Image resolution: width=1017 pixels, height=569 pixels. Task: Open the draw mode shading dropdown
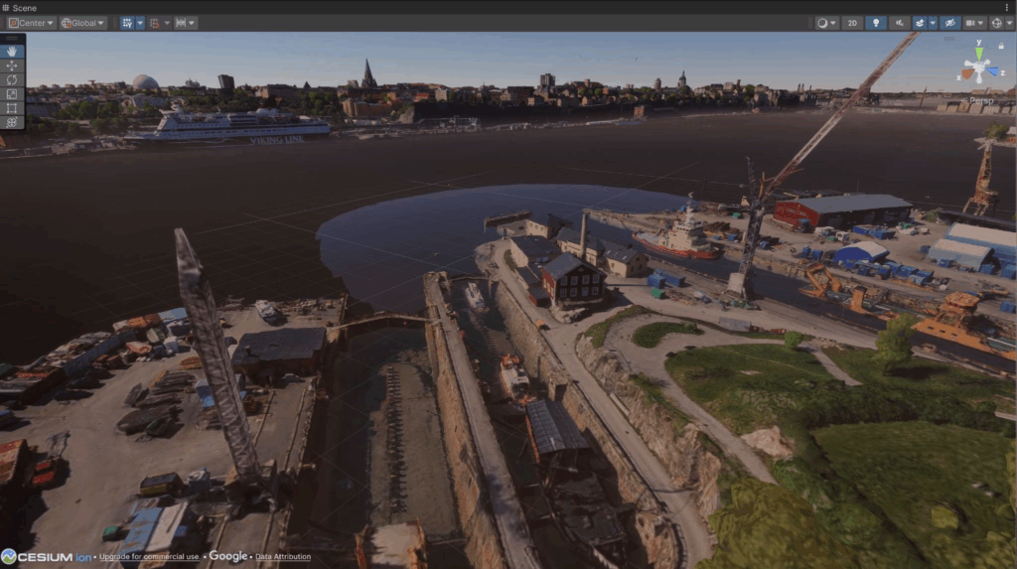tap(826, 23)
